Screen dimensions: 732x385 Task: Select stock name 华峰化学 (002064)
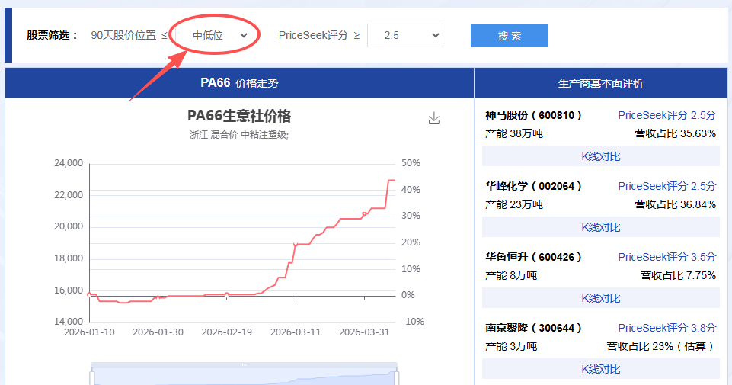533,187
